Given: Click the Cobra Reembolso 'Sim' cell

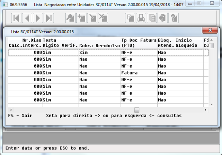Looking at the screenshot, I should click(83, 52).
